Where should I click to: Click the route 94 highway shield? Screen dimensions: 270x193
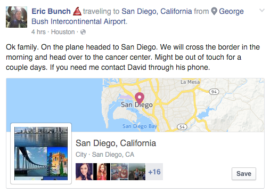tap(214, 92)
